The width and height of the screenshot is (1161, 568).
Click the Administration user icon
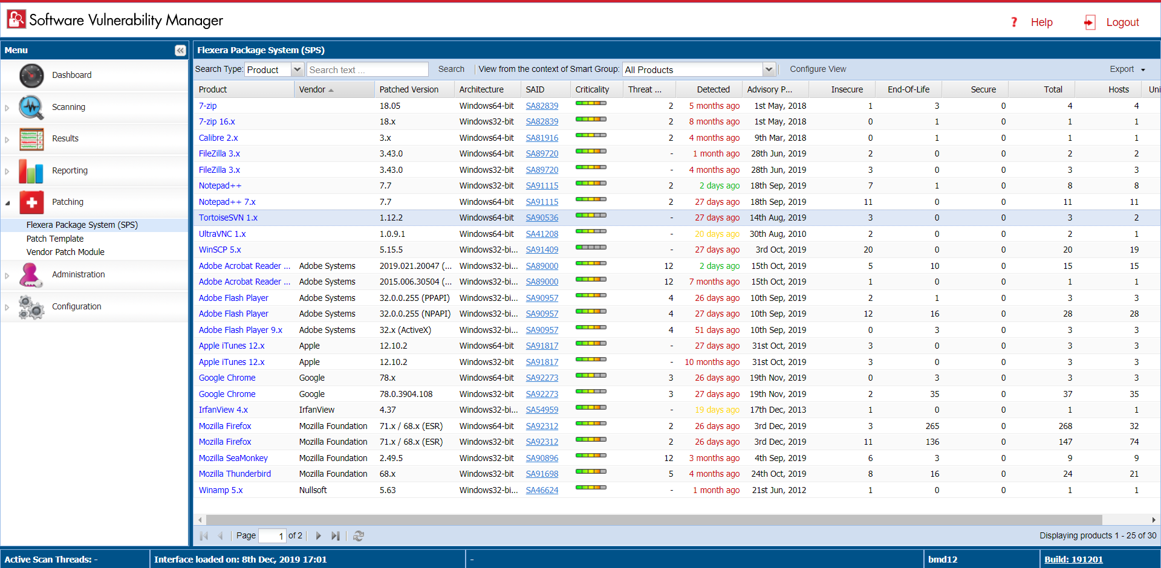click(31, 275)
